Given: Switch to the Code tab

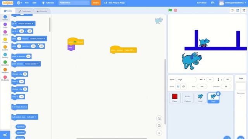Looking at the screenshot, I should [8, 11].
